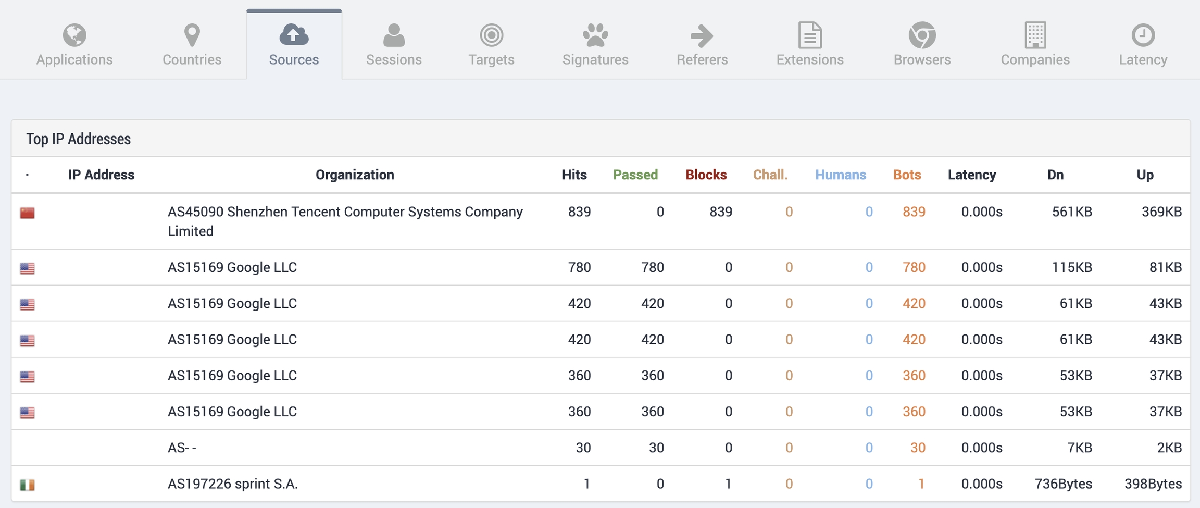Open the Extensions document icon
This screenshot has height=508, width=1200.
[810, 35]
